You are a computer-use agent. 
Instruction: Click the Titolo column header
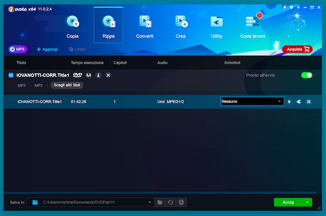[21, 63]
